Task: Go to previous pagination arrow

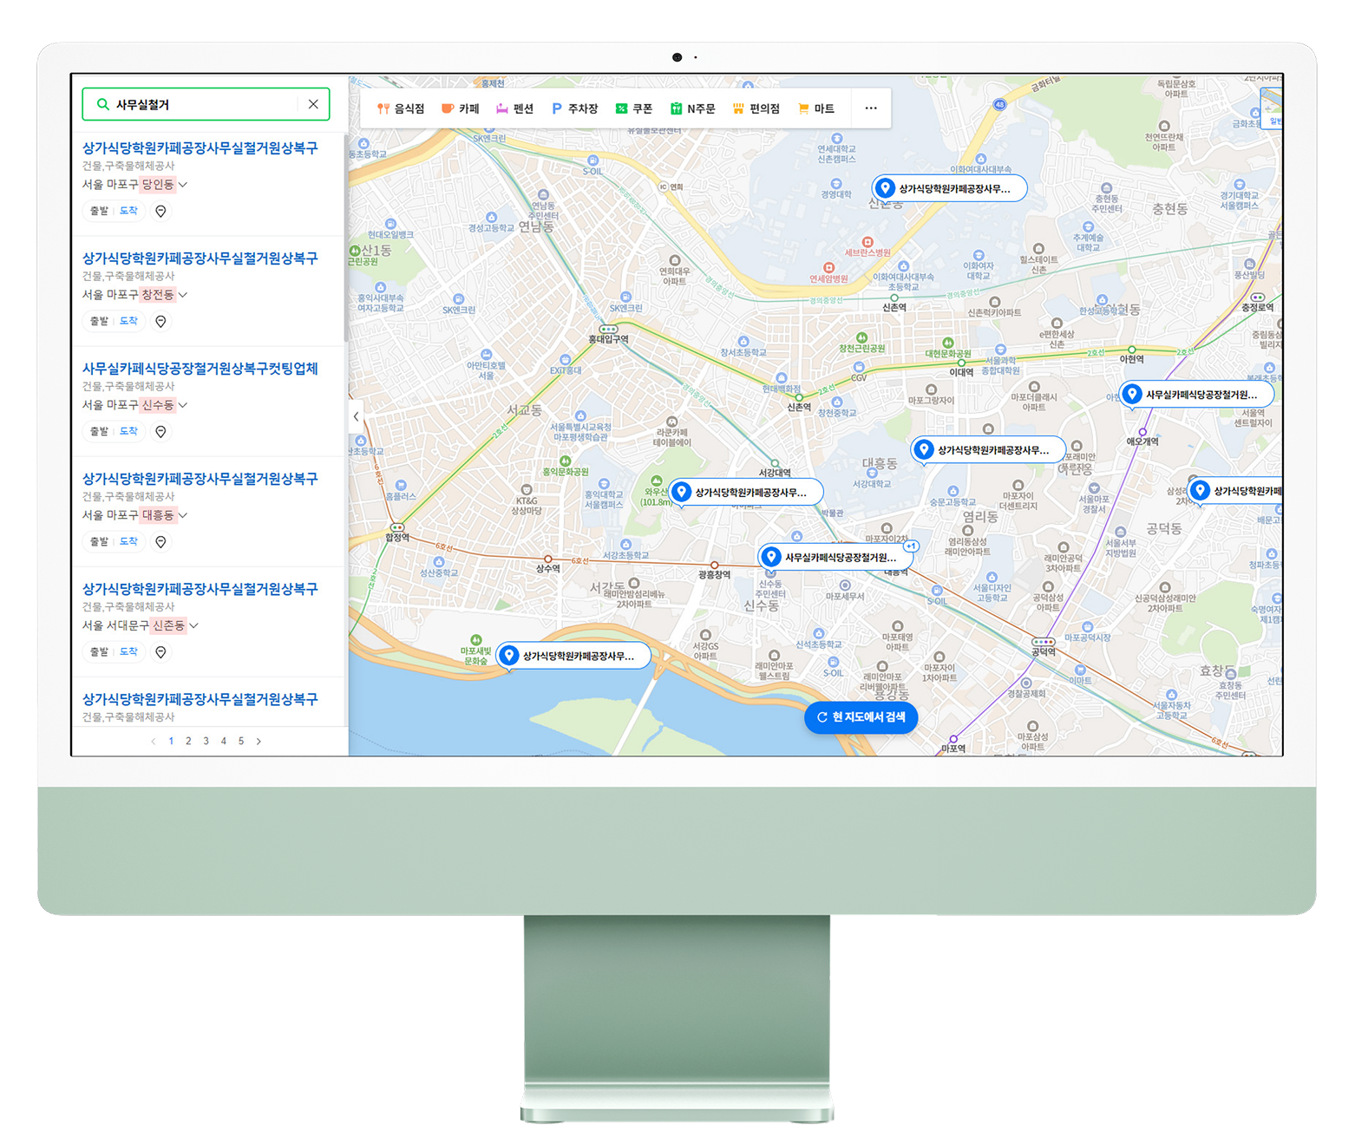Action: [154, 741]
